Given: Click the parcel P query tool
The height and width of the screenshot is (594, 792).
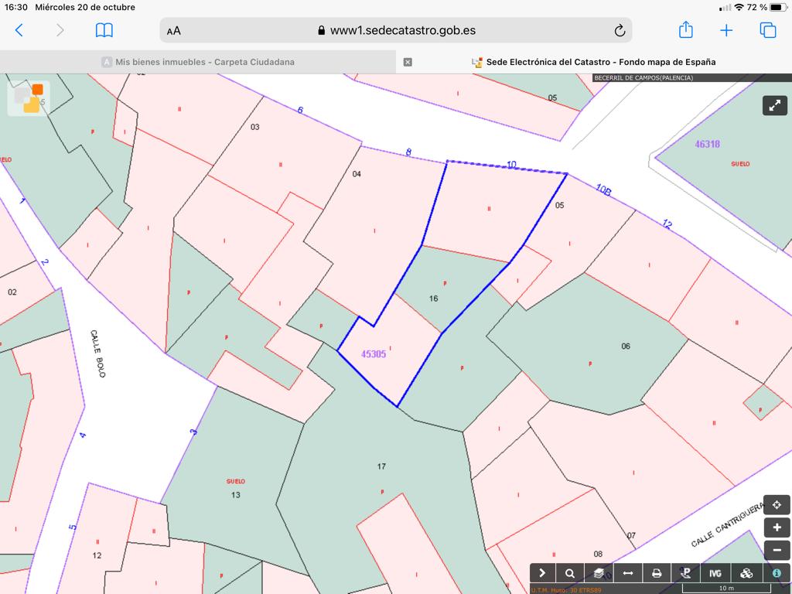Looking at the screenshot, I should pyautogui.click(x=685, y=573).
